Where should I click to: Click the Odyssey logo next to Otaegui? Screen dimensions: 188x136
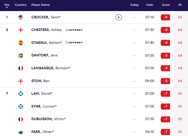coord(74,43)
